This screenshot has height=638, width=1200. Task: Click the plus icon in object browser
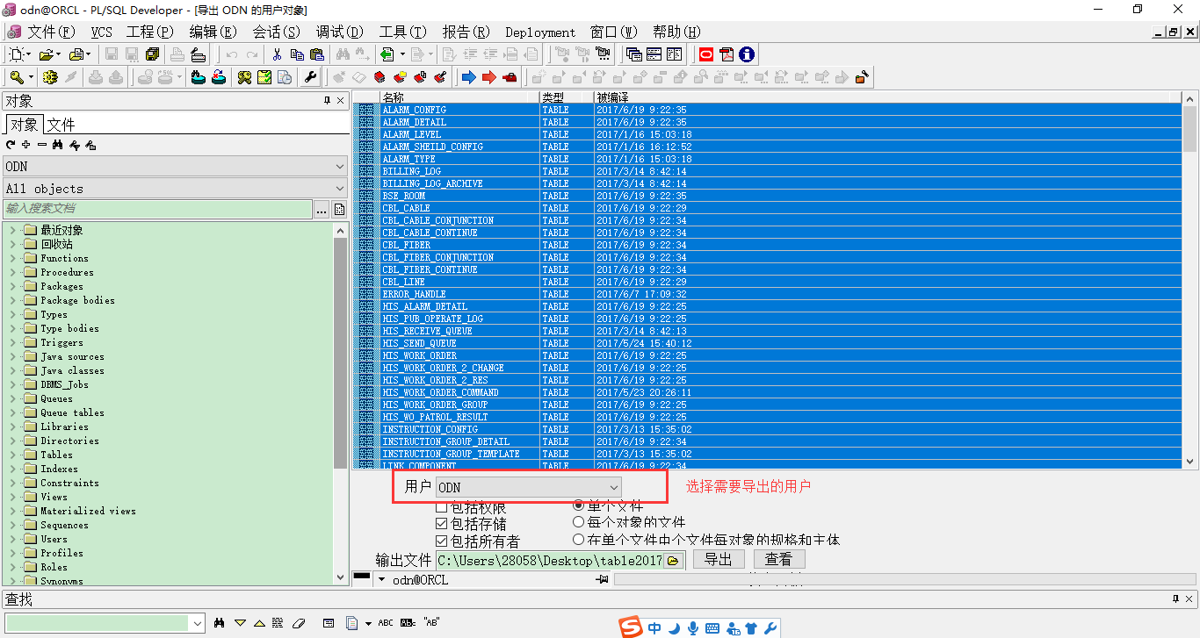click(26, 145)
